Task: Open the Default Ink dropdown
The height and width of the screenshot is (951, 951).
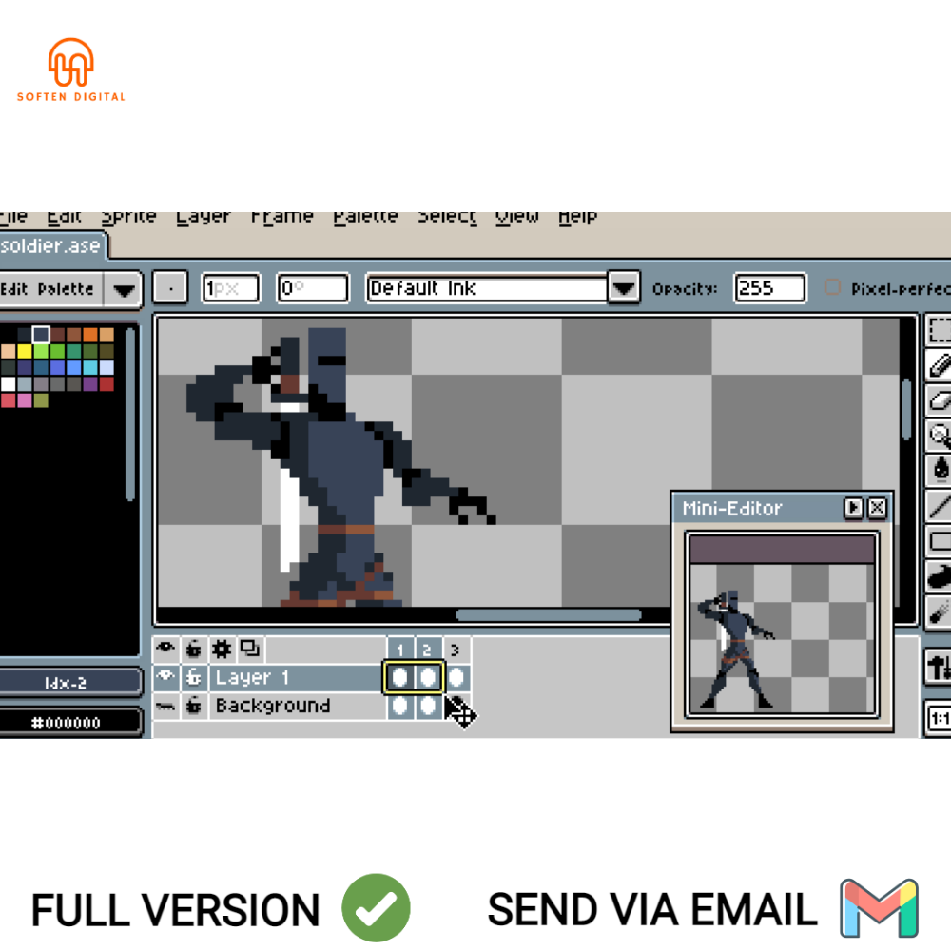Action: (x=623, y=288)
